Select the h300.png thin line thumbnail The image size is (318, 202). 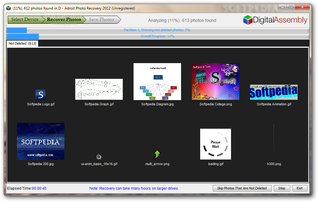tap(274, 142)
